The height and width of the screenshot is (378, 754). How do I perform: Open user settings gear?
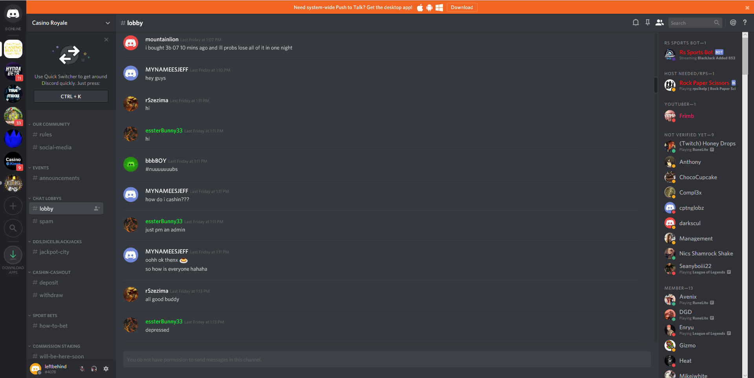pyautogui.click(x=106, y=369)
